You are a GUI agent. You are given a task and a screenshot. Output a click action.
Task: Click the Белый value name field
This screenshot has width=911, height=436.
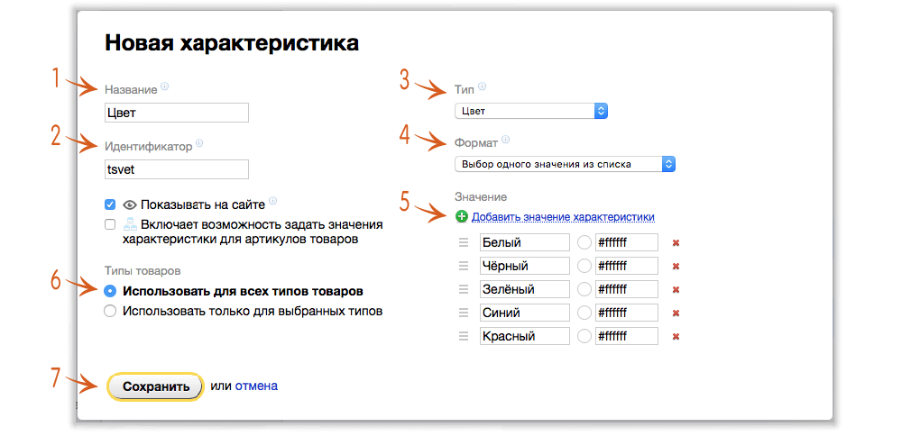point(525,242)
